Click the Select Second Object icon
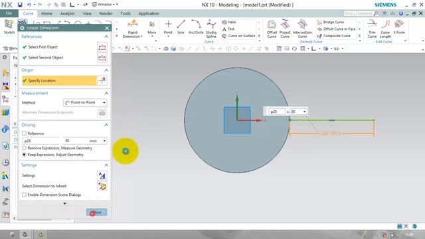 (x=102, y=58)
